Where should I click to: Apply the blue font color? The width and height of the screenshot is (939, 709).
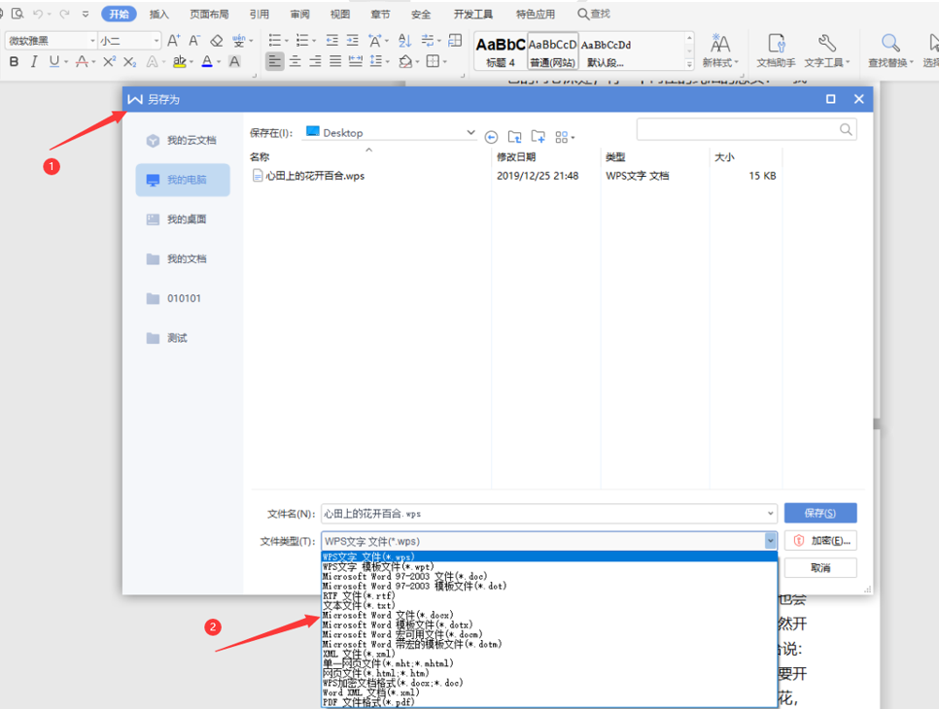click(207, 61)
